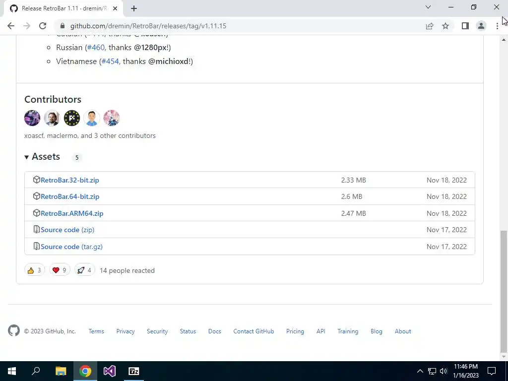
Task: Click the file-zip icon beside Source code (zip)
Action: [x=37, y=229]
